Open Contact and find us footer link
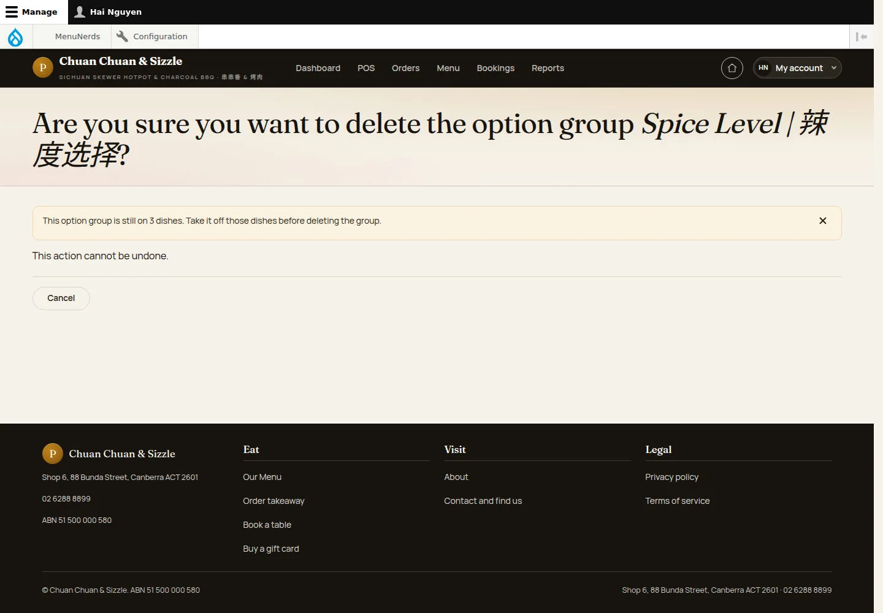Image resolution: width=883 pixels, height=613 pixels. coord(483,501)
